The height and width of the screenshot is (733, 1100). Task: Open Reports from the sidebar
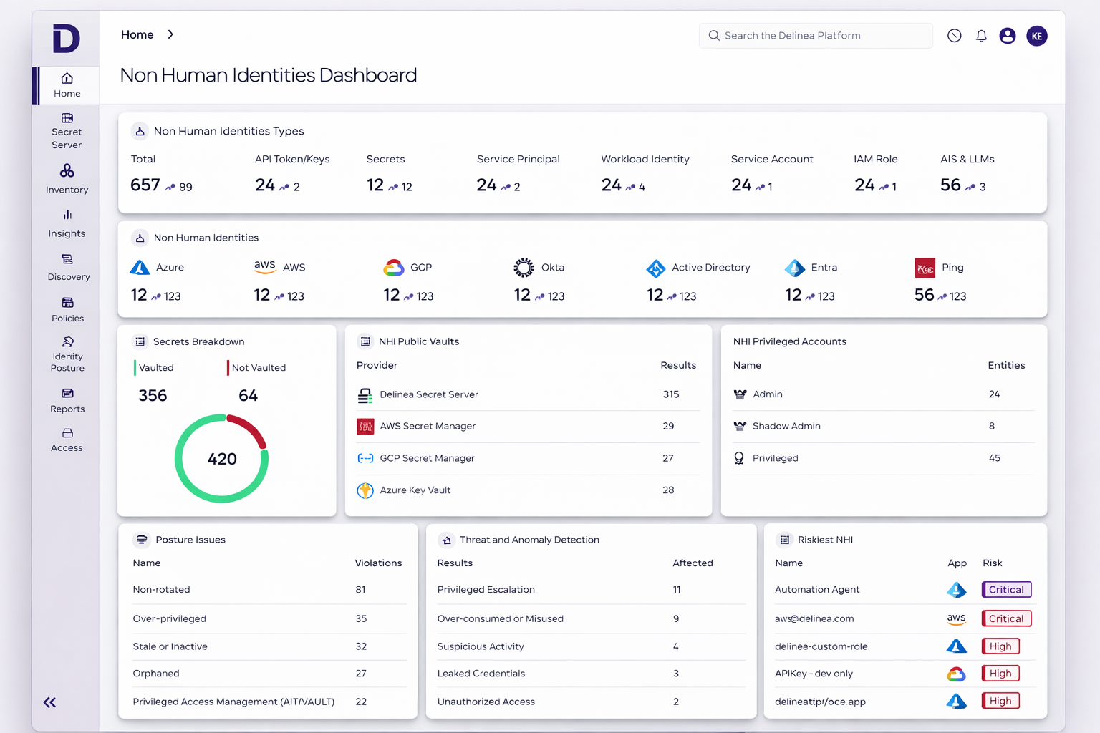(66, 399)
